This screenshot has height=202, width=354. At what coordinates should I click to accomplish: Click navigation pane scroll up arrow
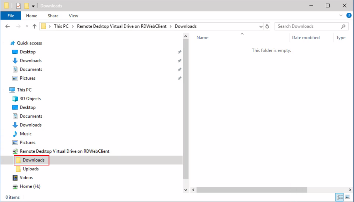point(186,36)
